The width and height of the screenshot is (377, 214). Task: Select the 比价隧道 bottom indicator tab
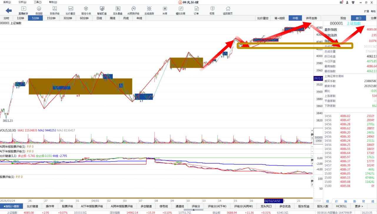point(32,206)
